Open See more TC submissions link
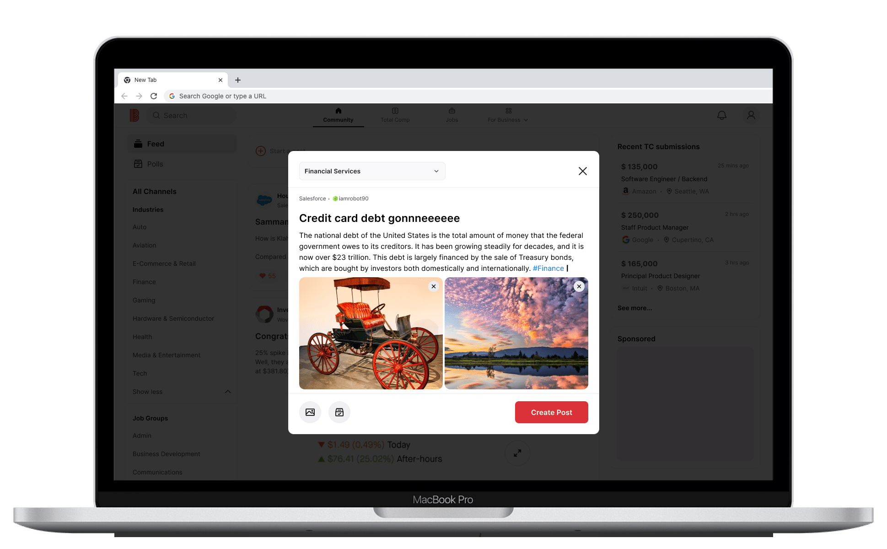This screenshot has width=887, height=549. click(x=635, y=308)
